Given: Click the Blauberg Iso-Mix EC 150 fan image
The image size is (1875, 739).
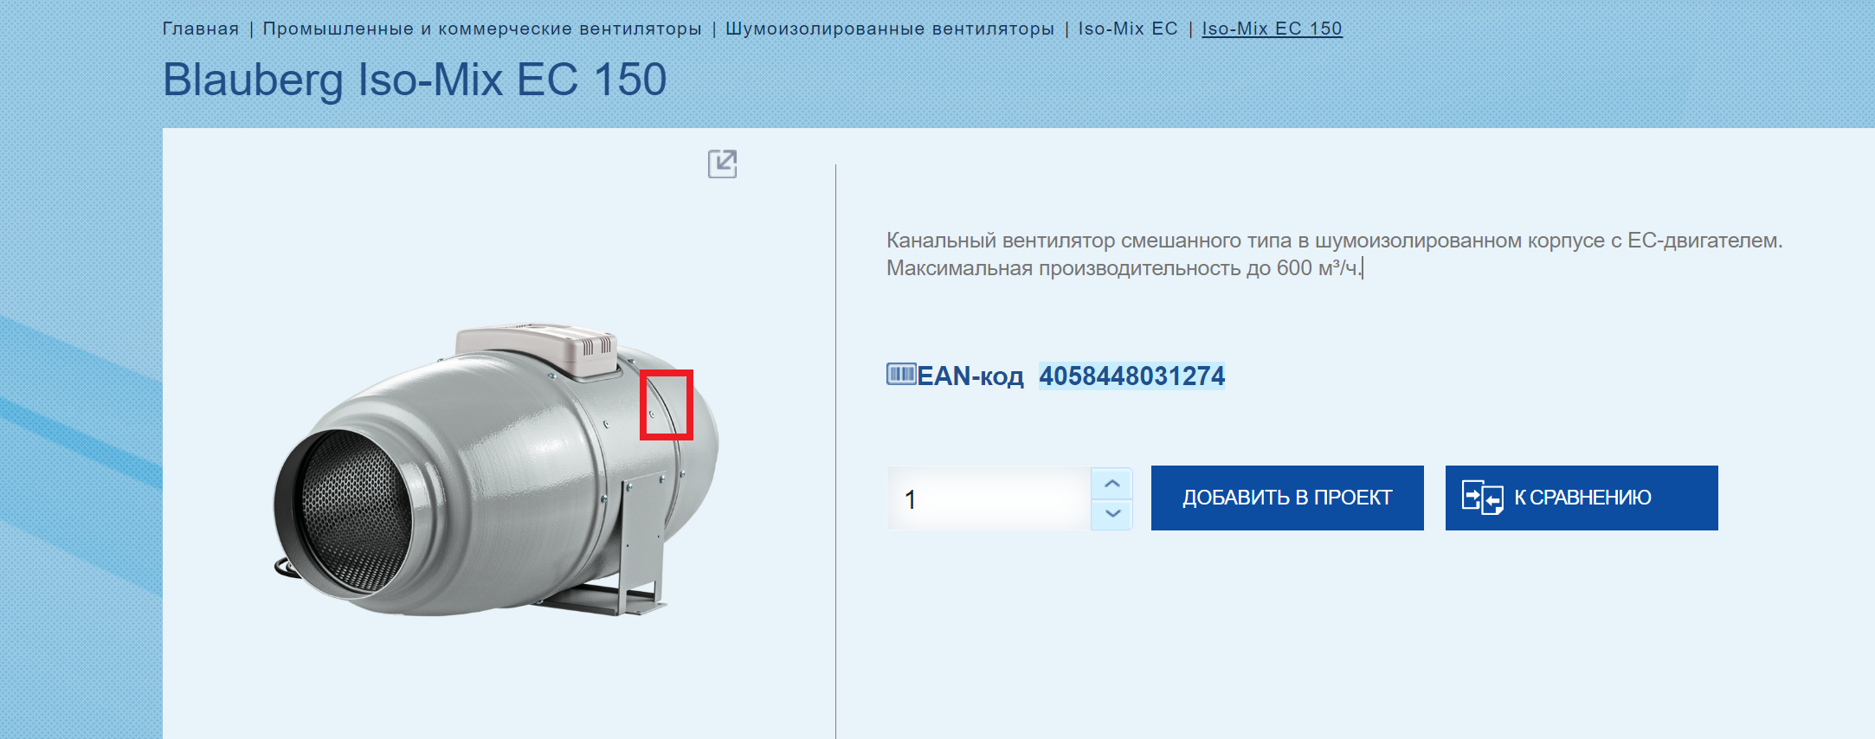Looking at the screenshot, I should click(x=496, y=469).
